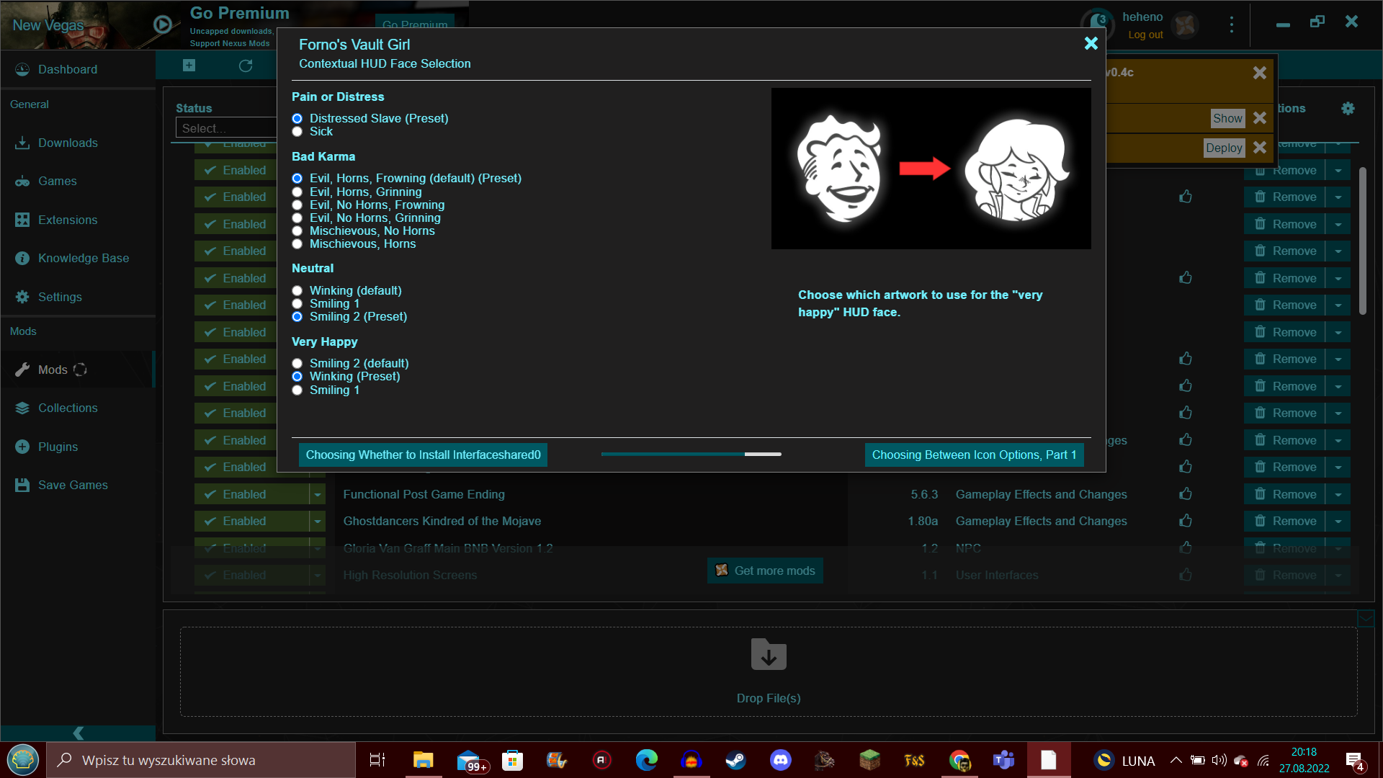Click Show in the notification
Viewport: 1383px width, 778px height.
pyautogui.click(x=1227, y=118)
